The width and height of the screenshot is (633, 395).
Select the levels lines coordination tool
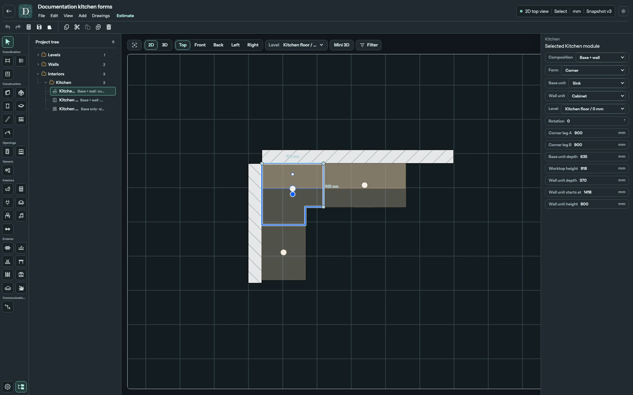21,61
